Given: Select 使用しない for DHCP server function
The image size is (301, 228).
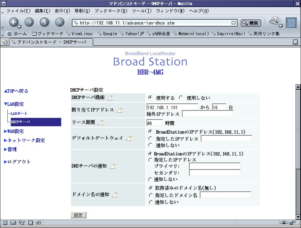Looking at the screenshot, I should coord(181,97).
